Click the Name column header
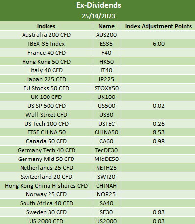Viewport: 195px width, 224px height. coord(106,26)
